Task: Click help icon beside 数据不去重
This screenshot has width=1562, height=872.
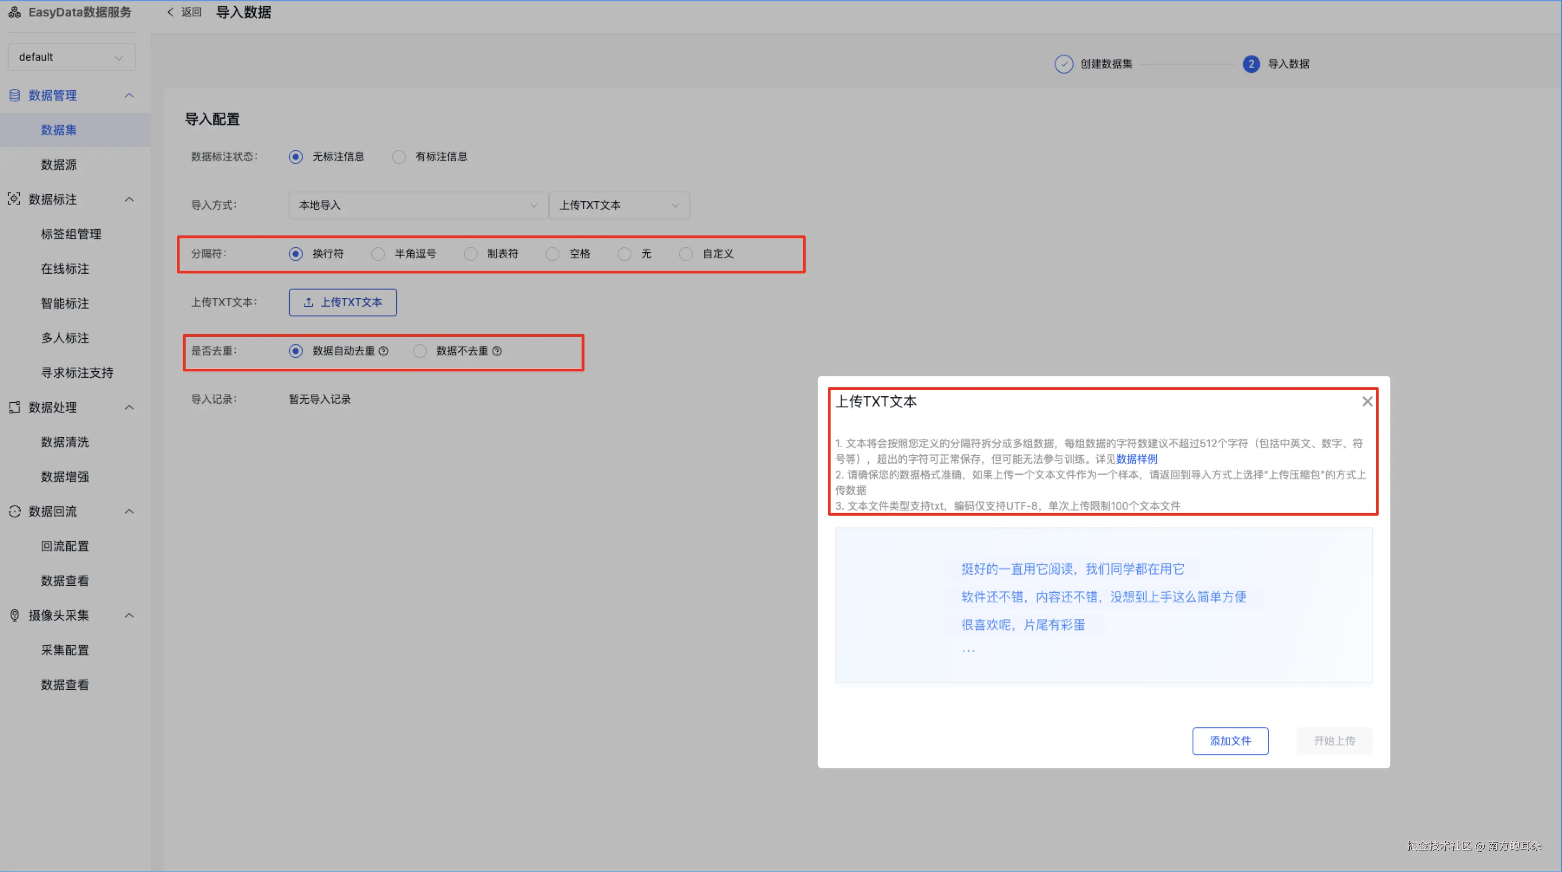Action: point(497,351)
